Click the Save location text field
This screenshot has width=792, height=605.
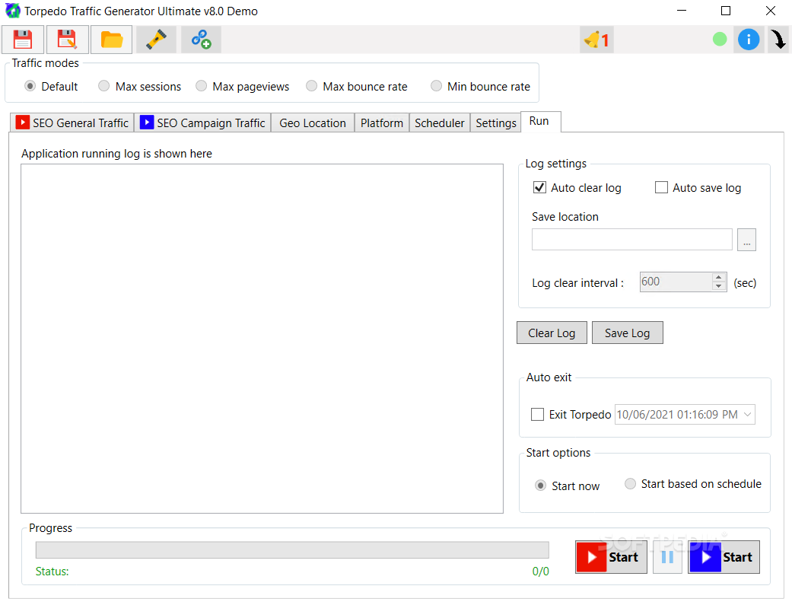[x=632, y=239]
